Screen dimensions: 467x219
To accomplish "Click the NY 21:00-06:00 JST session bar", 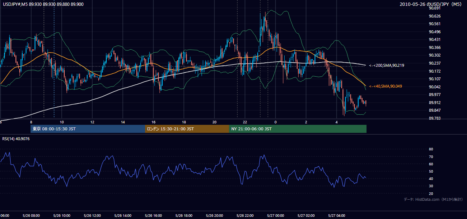I will tap(297, 129).
